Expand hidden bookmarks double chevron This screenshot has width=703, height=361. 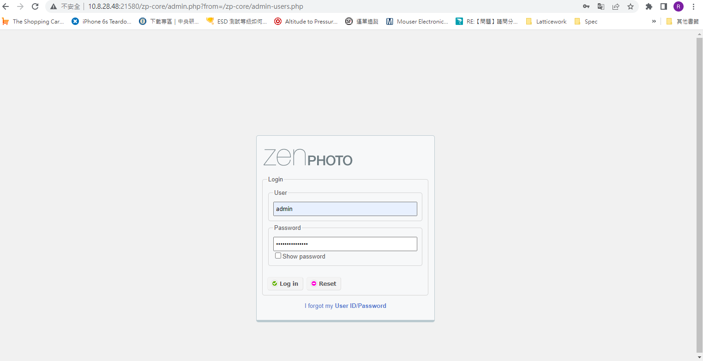[x=654, y=21]
